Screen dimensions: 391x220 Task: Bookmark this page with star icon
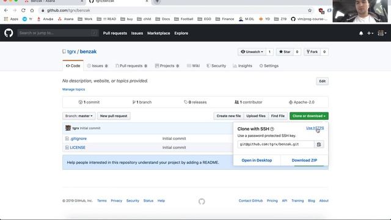tap(310, 10)
